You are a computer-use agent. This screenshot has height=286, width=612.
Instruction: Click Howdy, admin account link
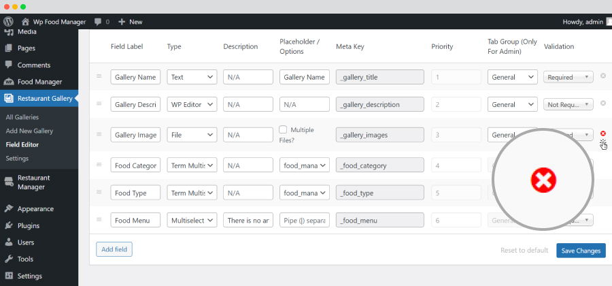pyautogui.click(x=583, y=22)
